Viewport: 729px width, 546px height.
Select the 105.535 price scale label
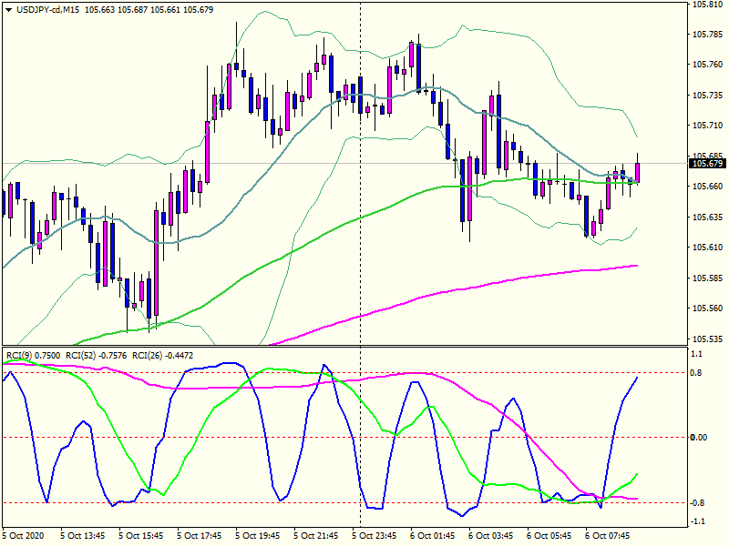708,339
